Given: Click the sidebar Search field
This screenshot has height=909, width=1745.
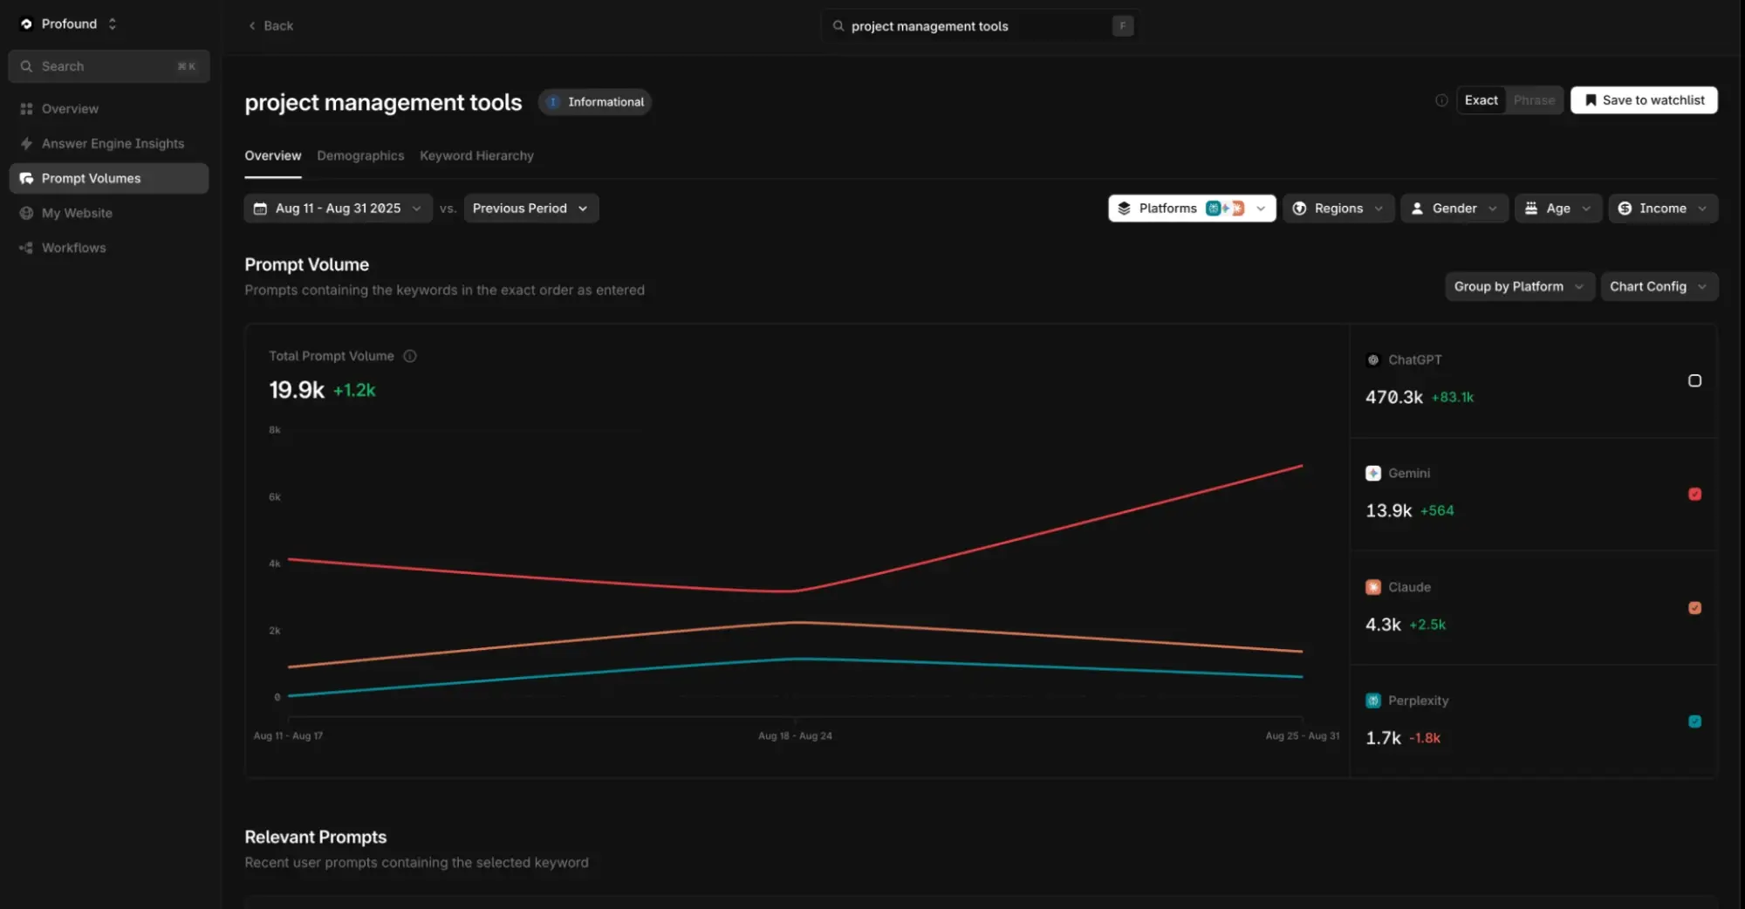Looking at the screenshot, I should 109,66.
